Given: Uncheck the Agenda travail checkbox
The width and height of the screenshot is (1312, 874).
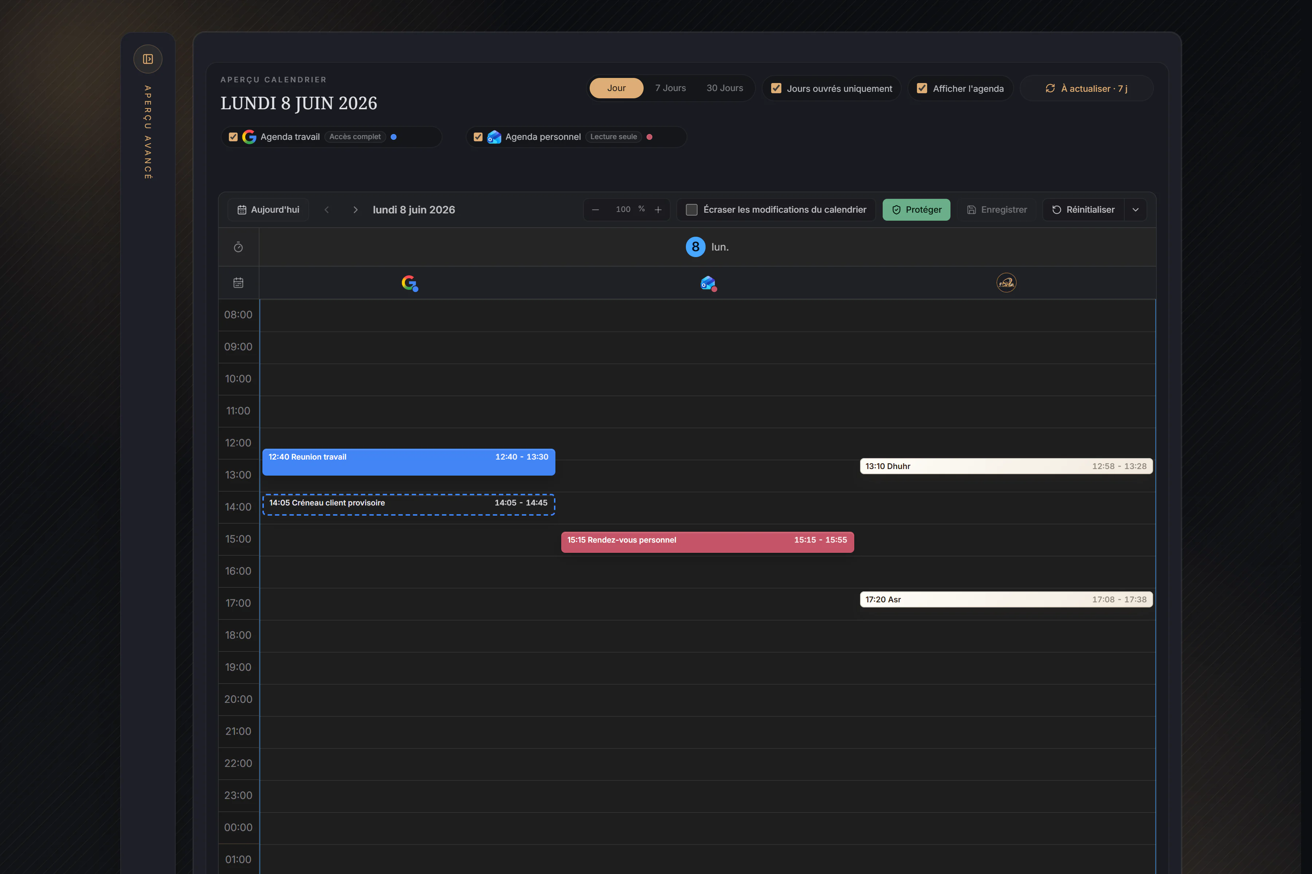Looking at the screenshot, I should [x=233, y=137].
